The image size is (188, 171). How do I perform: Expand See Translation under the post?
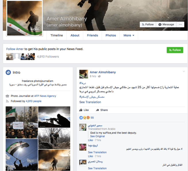(x=90, y=102)
